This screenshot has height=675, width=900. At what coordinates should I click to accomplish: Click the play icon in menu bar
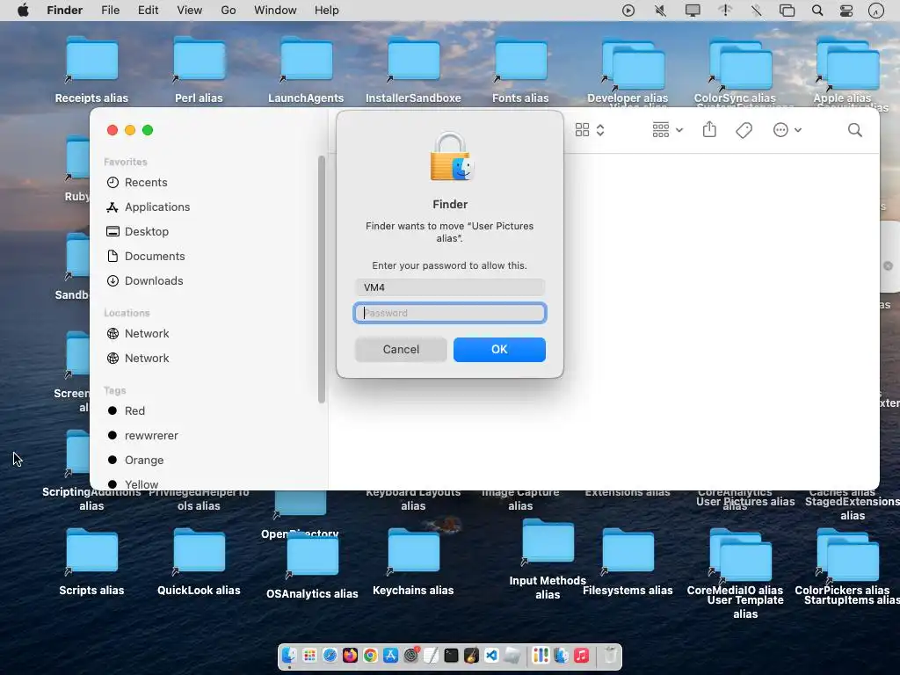[628, 11]
